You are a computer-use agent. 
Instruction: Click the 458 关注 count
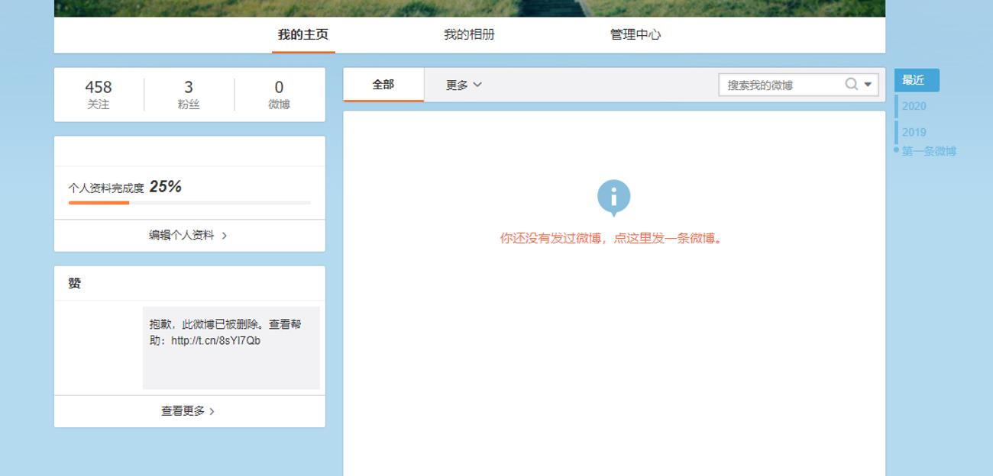pos(99,94)
